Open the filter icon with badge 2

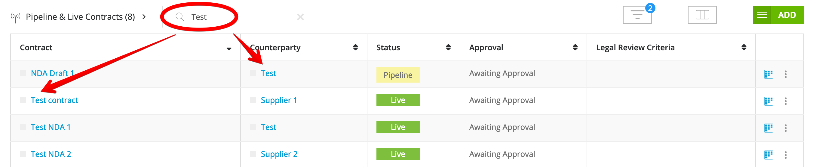click(637, 15)
